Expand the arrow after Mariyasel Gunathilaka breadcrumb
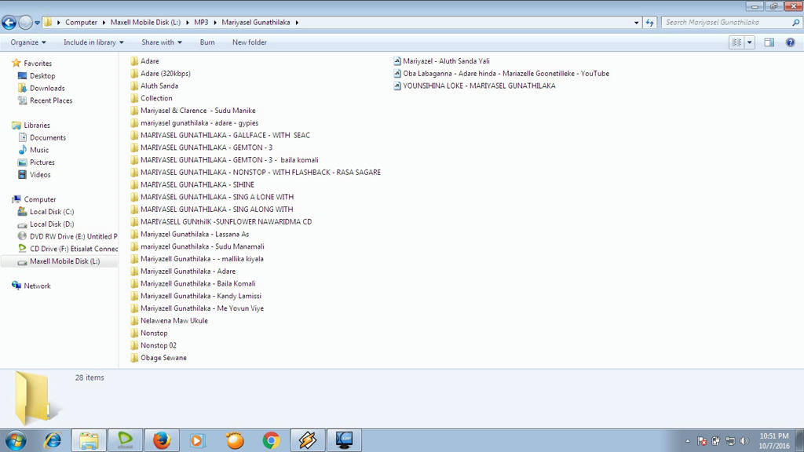Viewport: 804px width, 452px height. coord(297,23)
